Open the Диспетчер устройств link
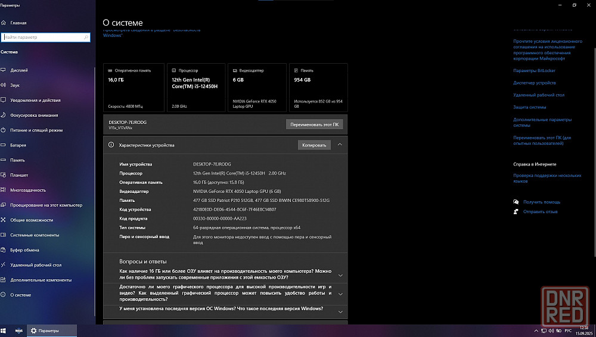The height and width of the screenshot is (337, 596). 535,83
